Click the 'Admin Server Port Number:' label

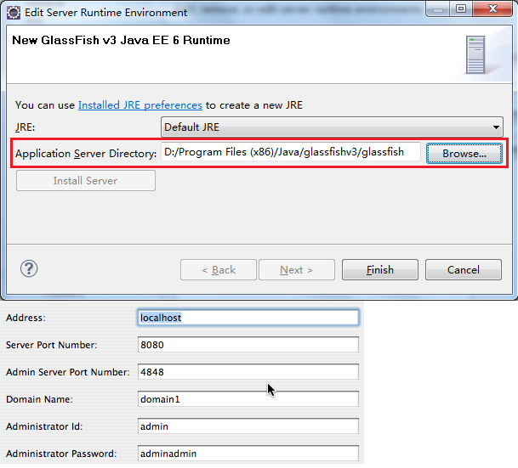[x=68, y=372]
